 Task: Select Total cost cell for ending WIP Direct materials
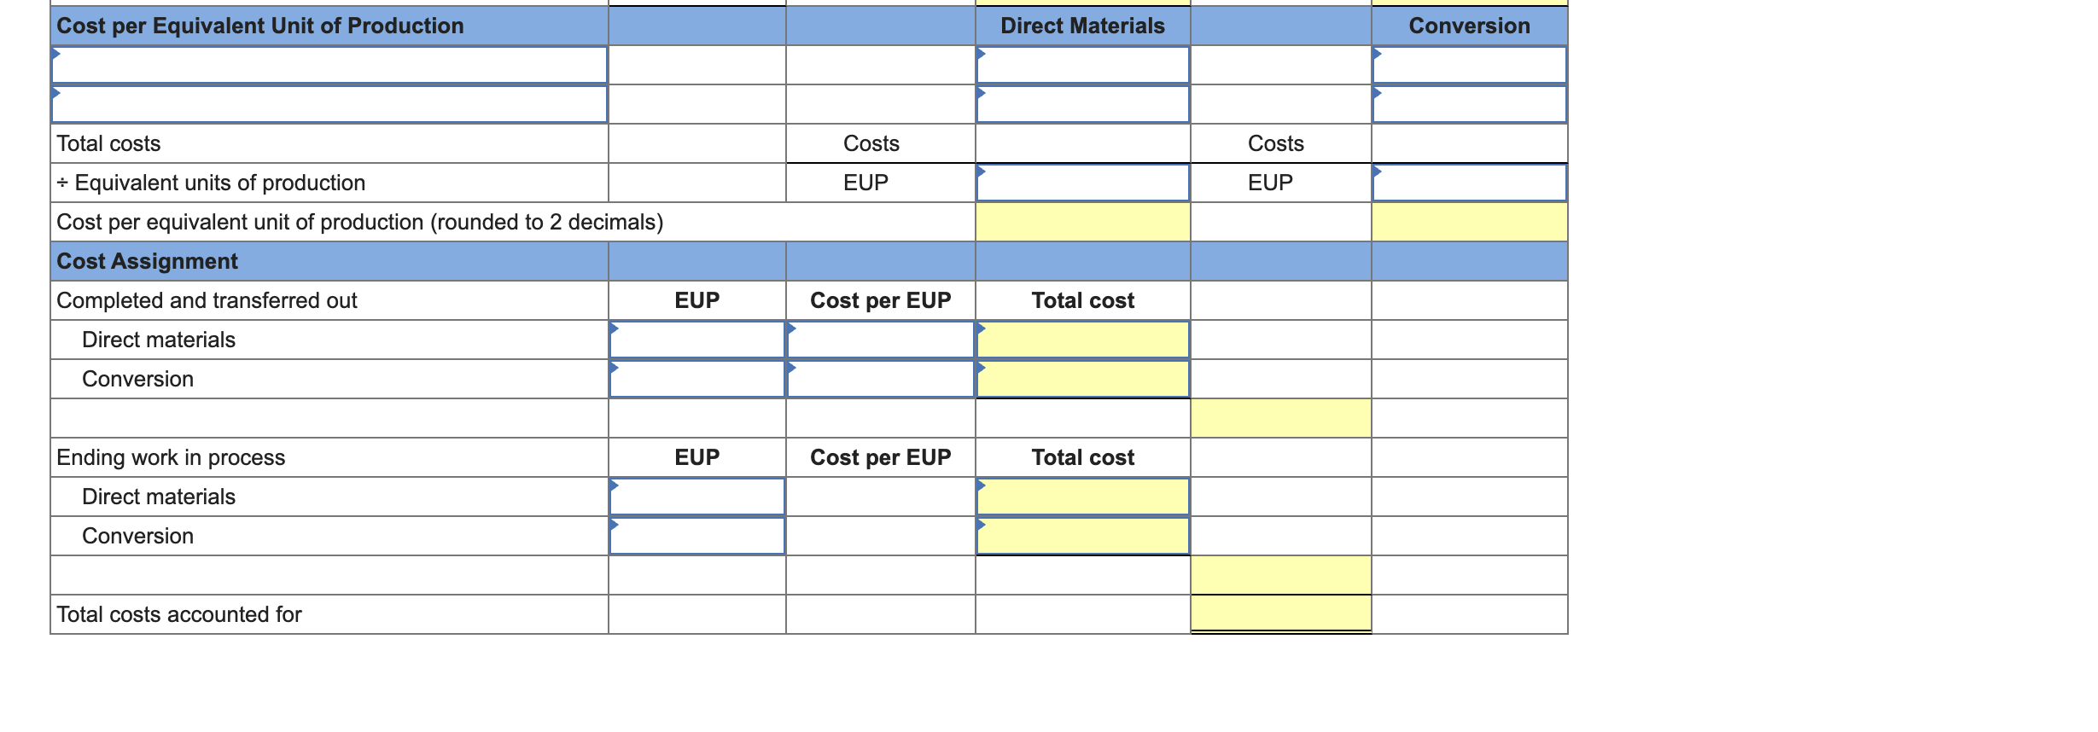point(1082,497)
